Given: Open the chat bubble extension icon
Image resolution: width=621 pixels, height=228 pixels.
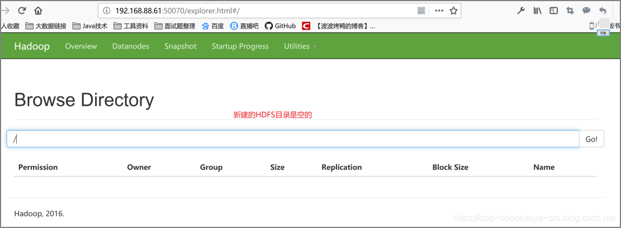Looking at the screenshot, I should [x=586, y=11].
